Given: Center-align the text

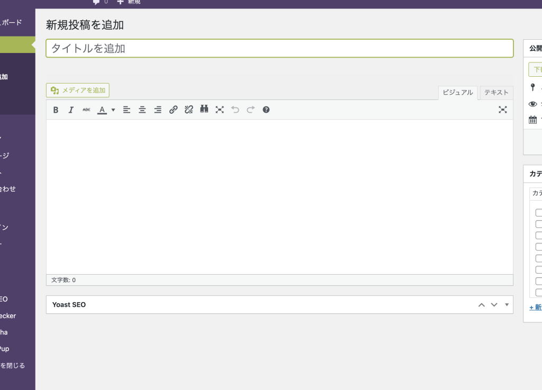Looking at the screenshot, I should [142, 110].
